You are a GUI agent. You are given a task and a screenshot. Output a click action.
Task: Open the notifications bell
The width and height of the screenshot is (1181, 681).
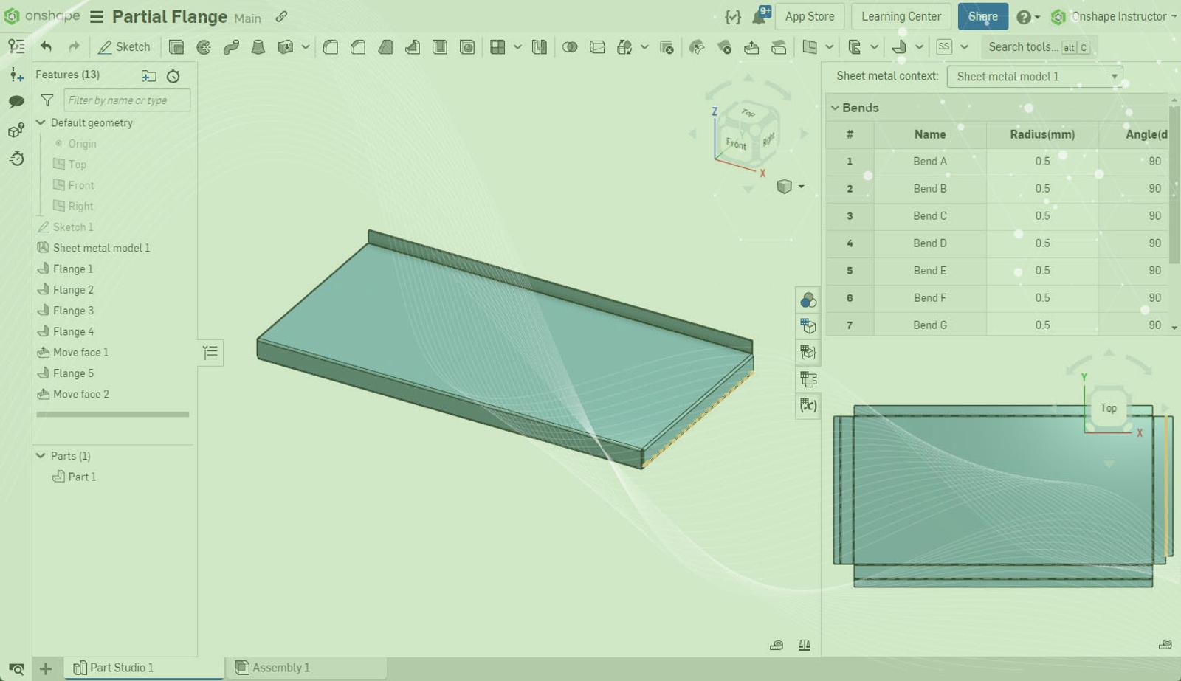[x=760, y=16]
